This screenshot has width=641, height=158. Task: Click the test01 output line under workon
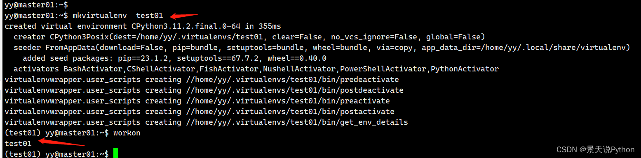(x=18, y=143)
